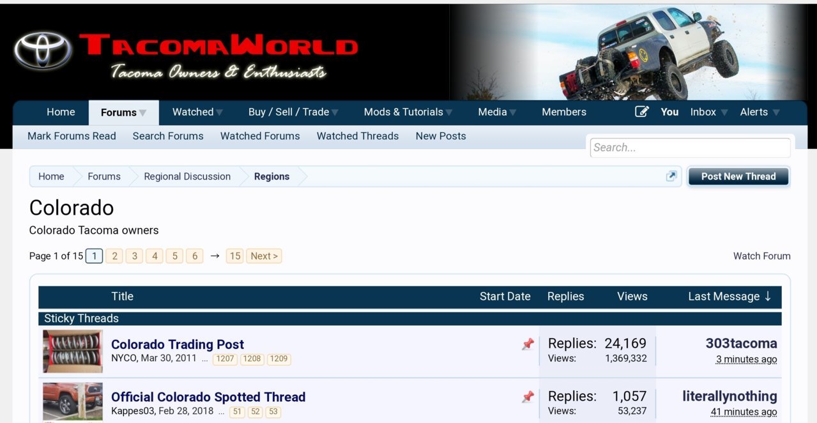This screenshot has width=817, height=423.
Task: Click the Watch Forum link
Action: pyautogui.click(x=761, y=256)
